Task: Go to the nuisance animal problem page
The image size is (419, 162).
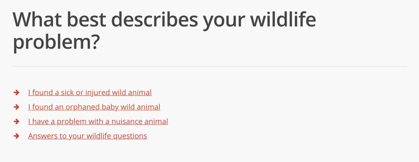Action: point(98,121)
